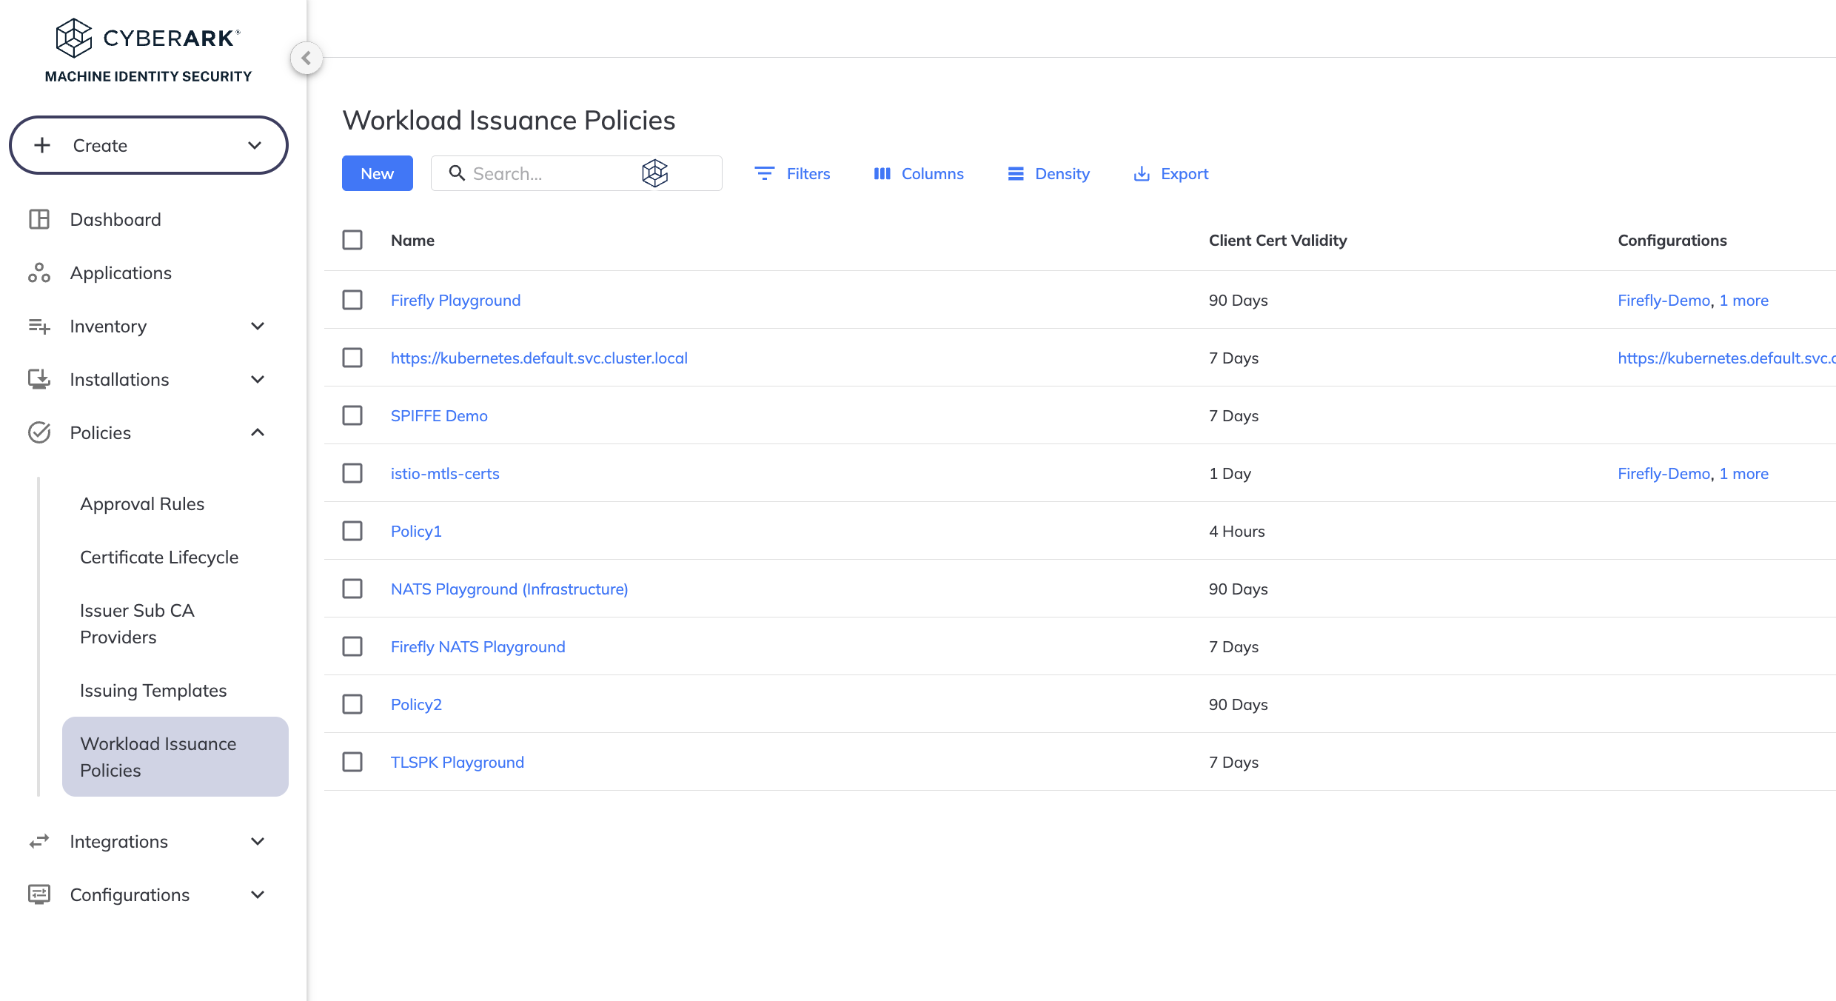Toggle the select-all checkbox in header
The height and width of the screenshot is (1001, 1836).
click(352, 240)
